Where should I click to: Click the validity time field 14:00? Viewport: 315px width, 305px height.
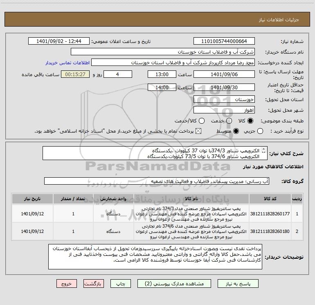(x=162, y=87)
